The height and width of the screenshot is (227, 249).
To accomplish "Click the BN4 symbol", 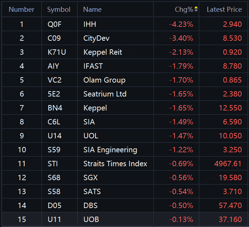I will [x=54, y=108].
